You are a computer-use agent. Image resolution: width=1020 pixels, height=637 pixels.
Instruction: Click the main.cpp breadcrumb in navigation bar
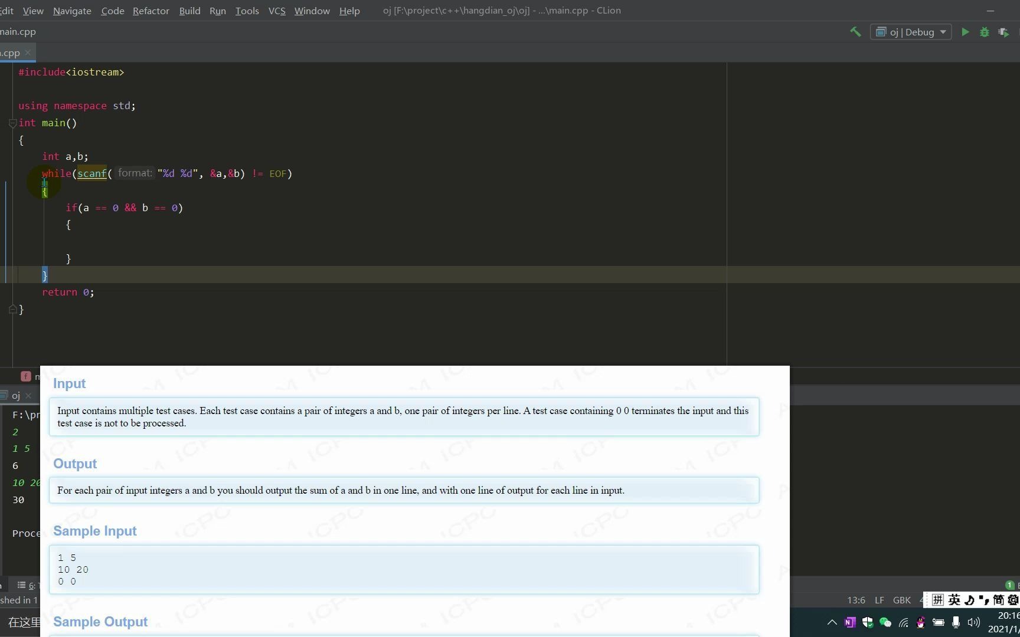click(x=18, y=32)
